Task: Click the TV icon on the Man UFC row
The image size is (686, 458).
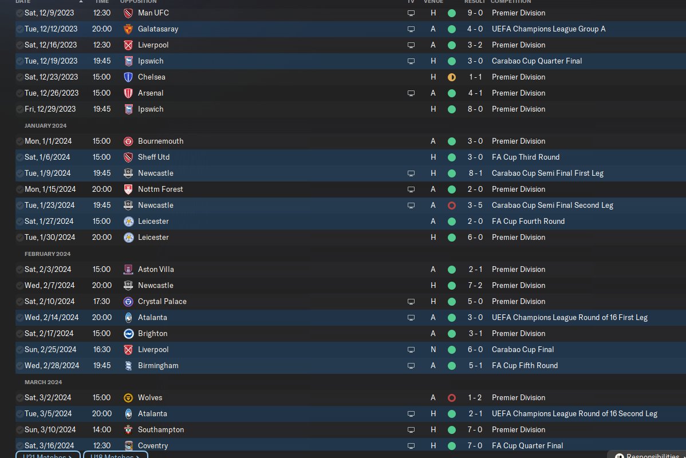Action: pos(411,13)
